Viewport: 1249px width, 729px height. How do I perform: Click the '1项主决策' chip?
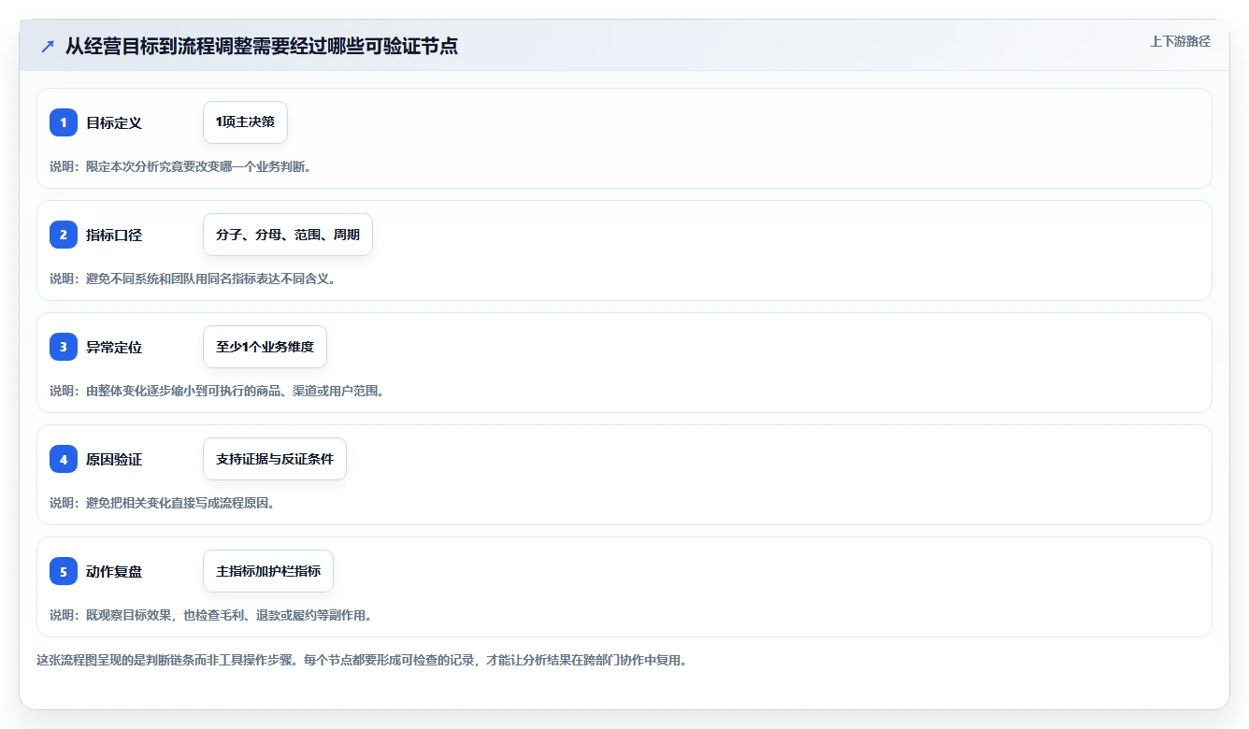coord(245,122)
